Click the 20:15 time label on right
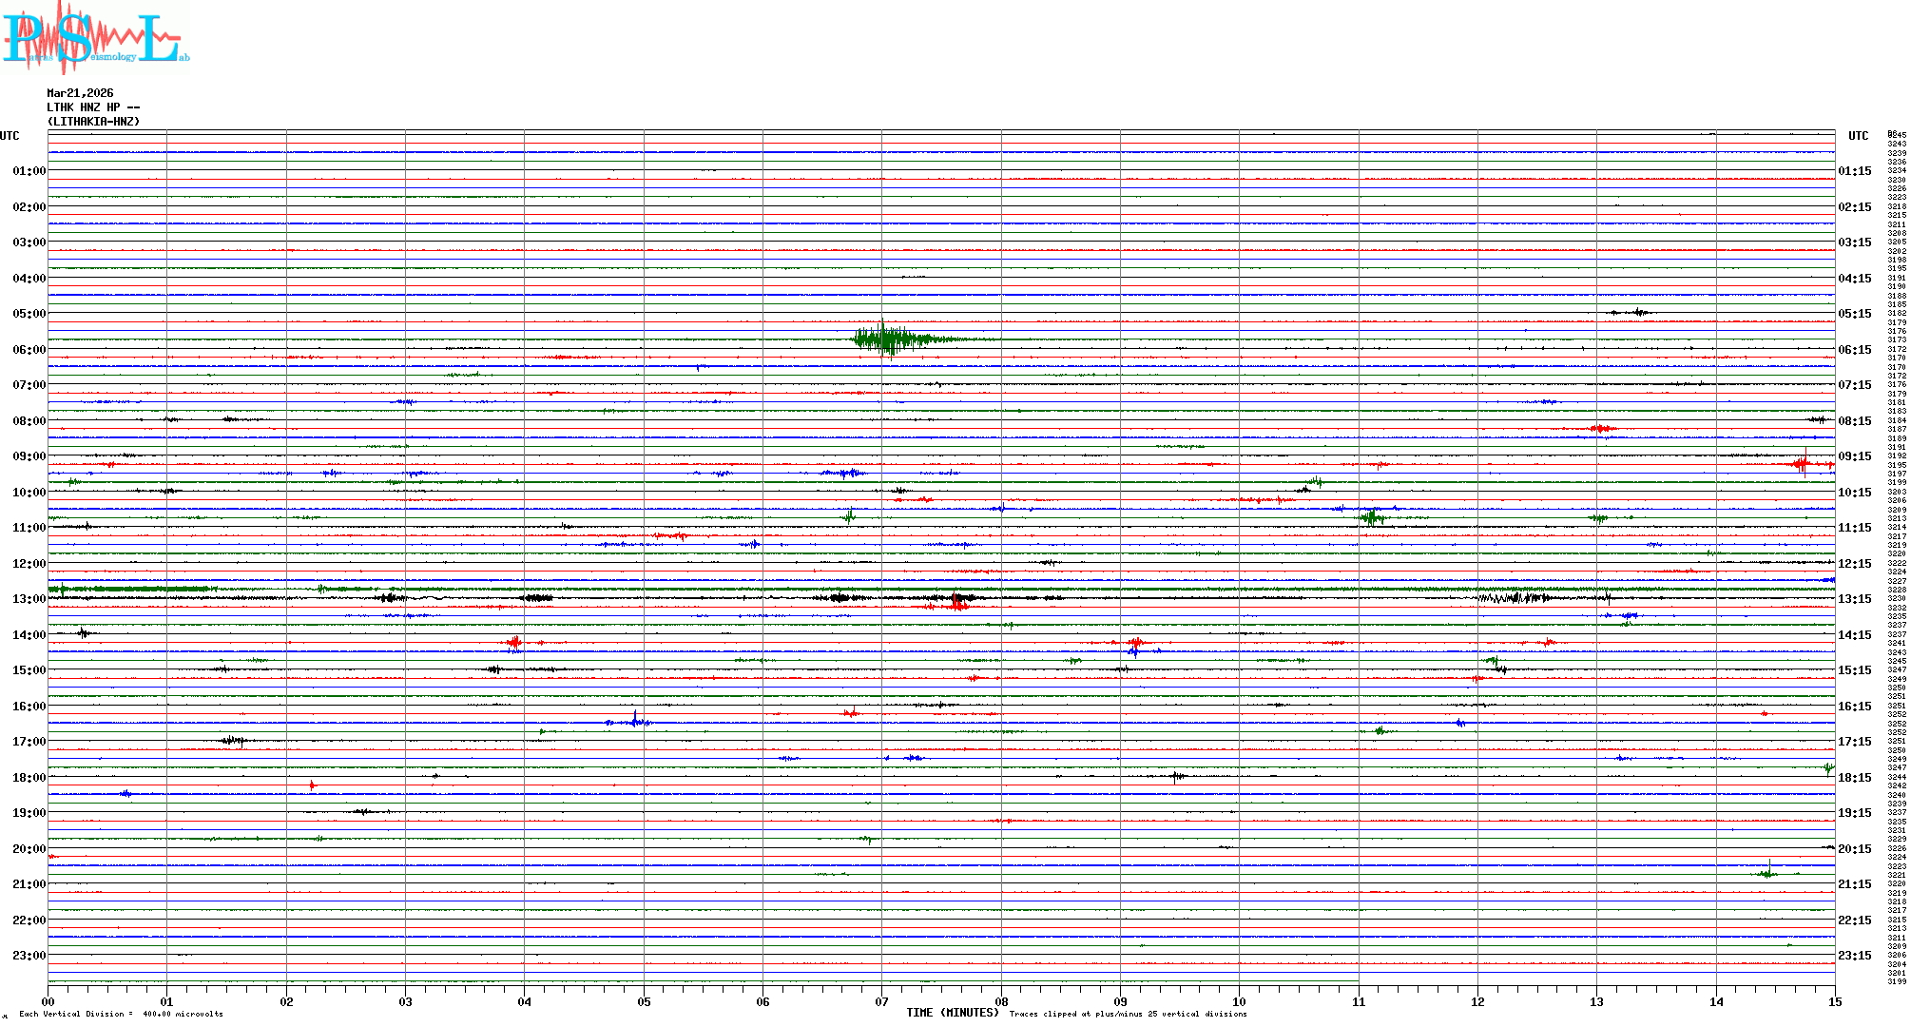The image size is (1911, 1027). click(1854, 849)
